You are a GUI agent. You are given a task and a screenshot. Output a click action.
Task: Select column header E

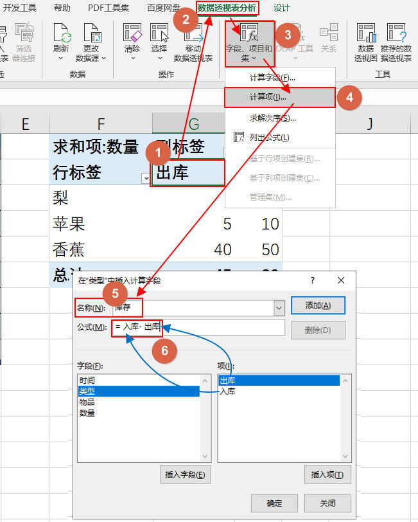(25, 124)
